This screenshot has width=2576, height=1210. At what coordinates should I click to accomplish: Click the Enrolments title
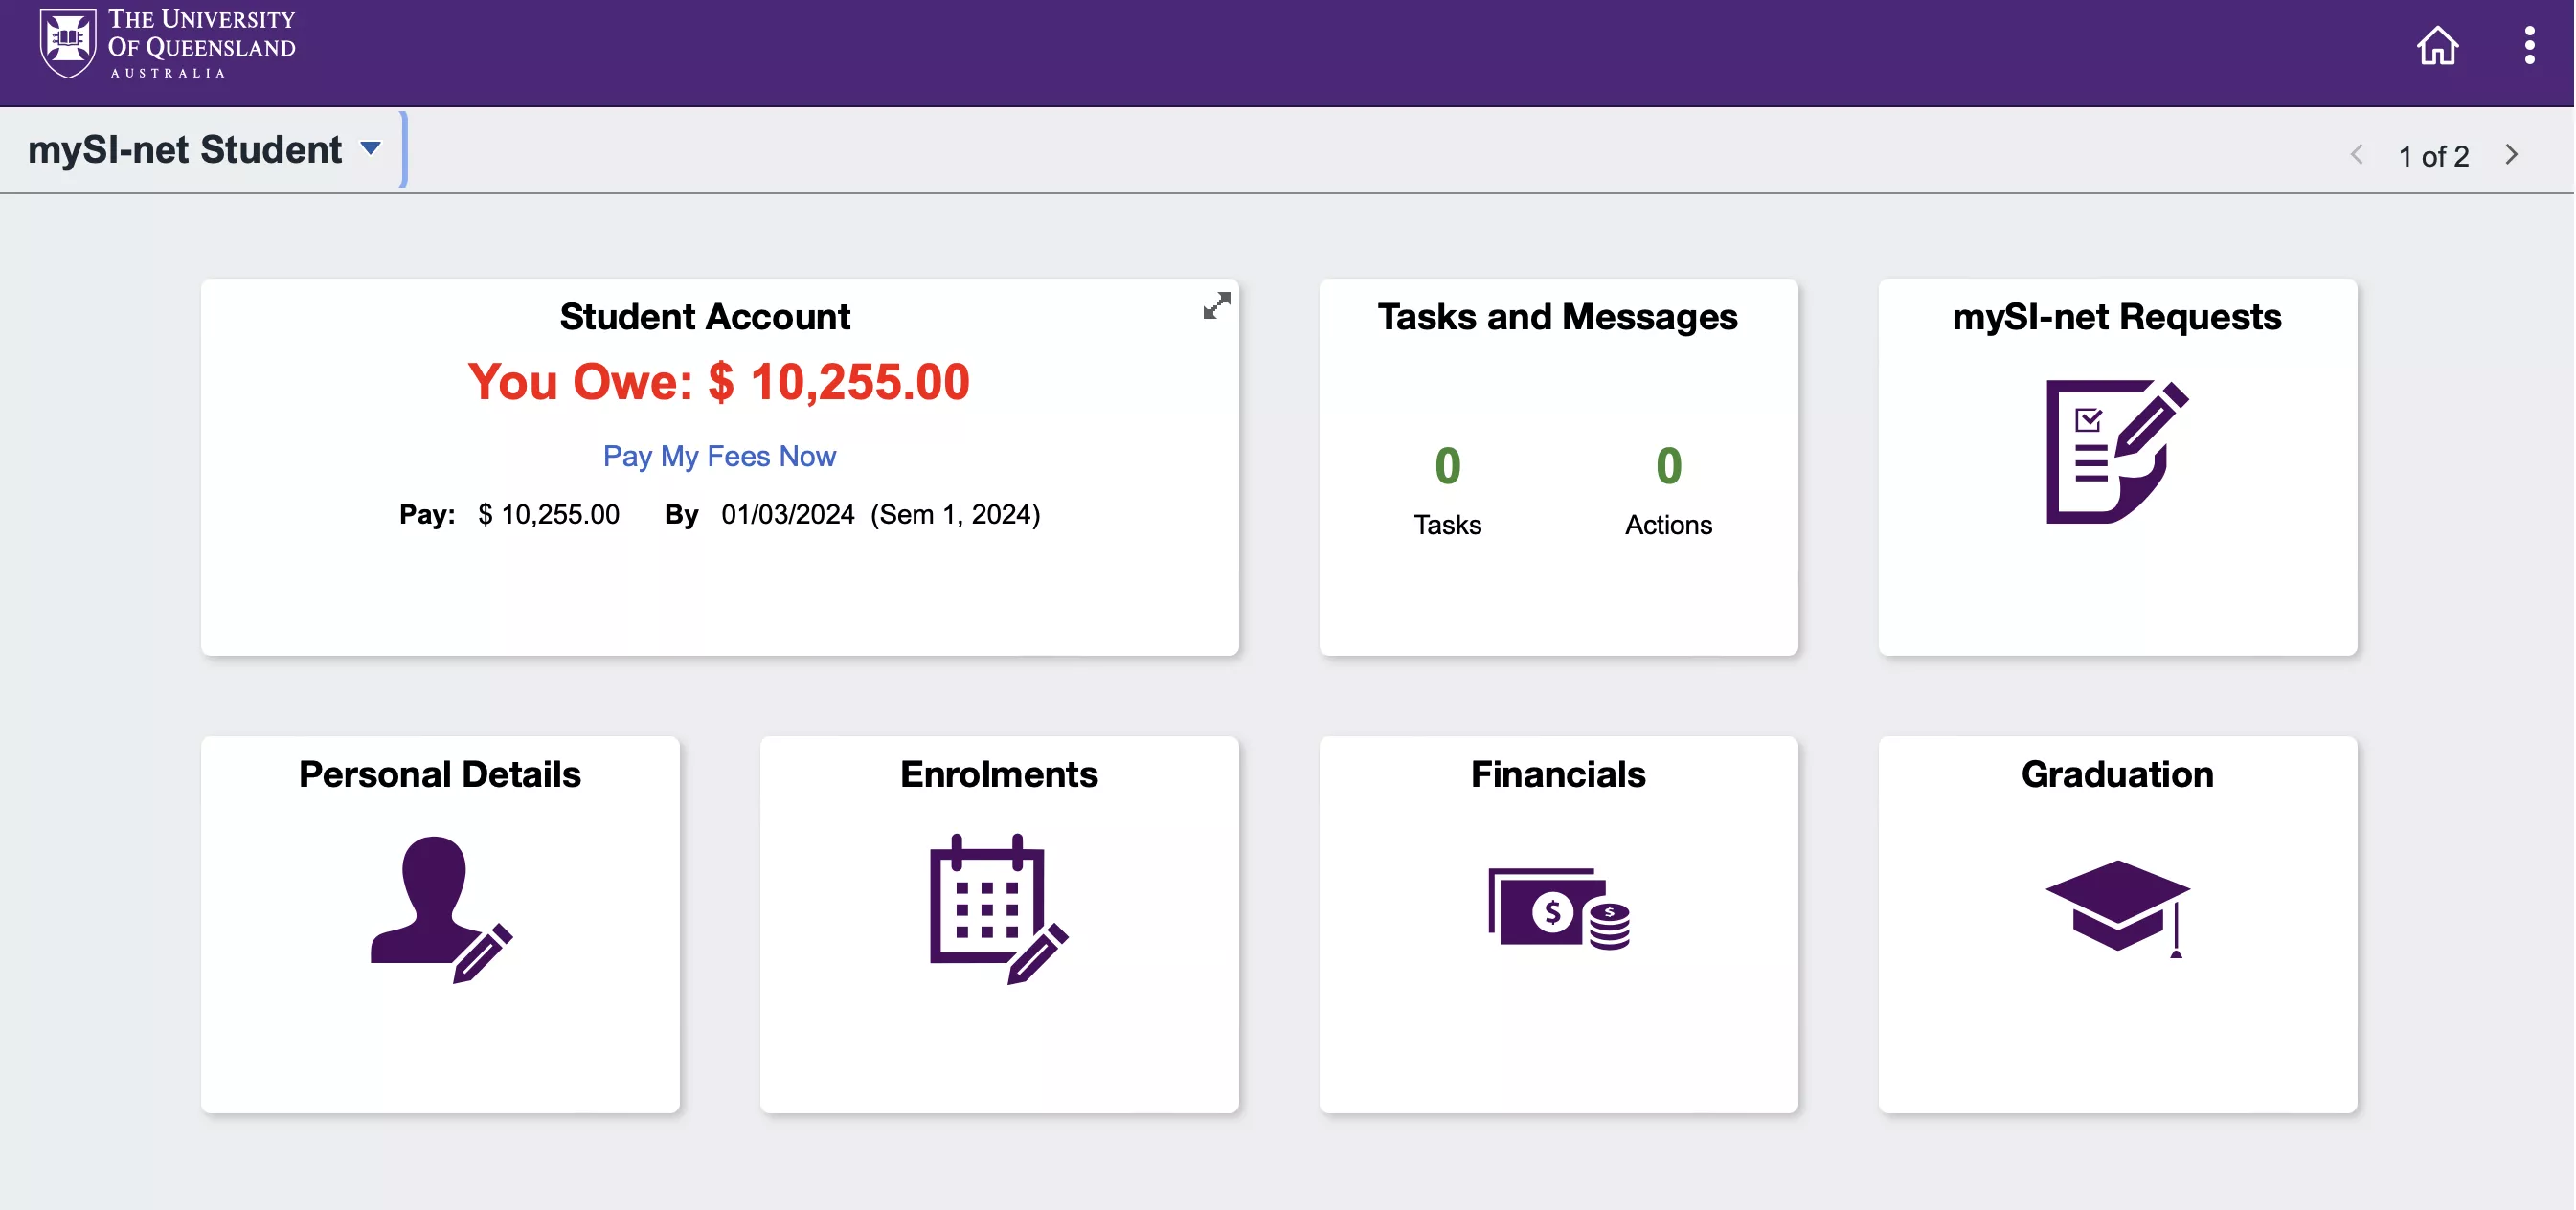[998, 775]
